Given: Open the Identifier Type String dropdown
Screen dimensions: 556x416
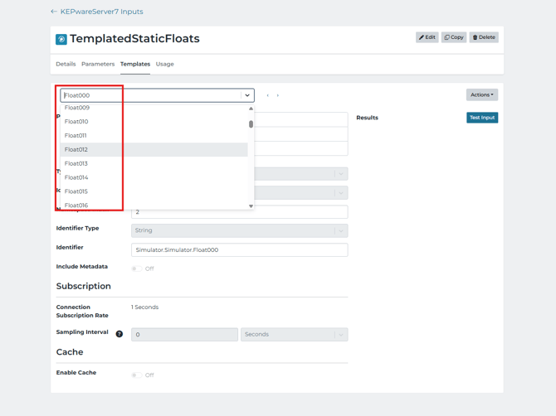Looking at the screenshot, I should coord(239,230).
